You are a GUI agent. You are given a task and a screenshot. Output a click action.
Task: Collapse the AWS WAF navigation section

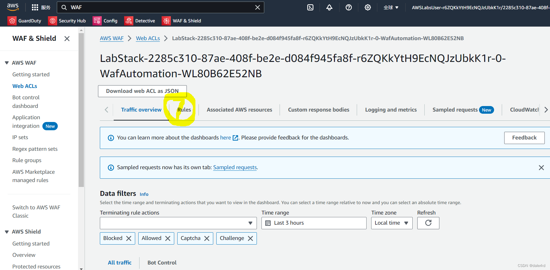click(7, 63)
